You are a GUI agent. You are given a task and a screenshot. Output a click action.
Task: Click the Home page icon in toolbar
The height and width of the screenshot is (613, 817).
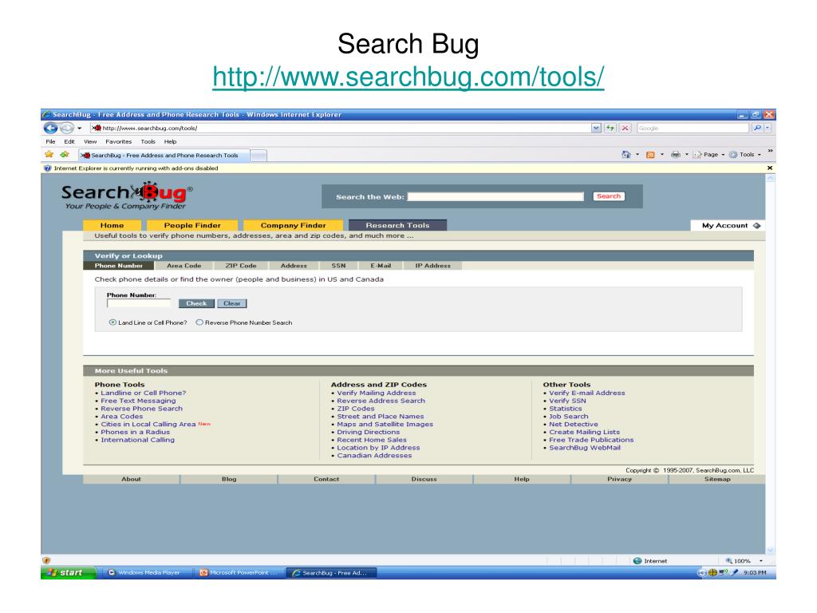626,155
